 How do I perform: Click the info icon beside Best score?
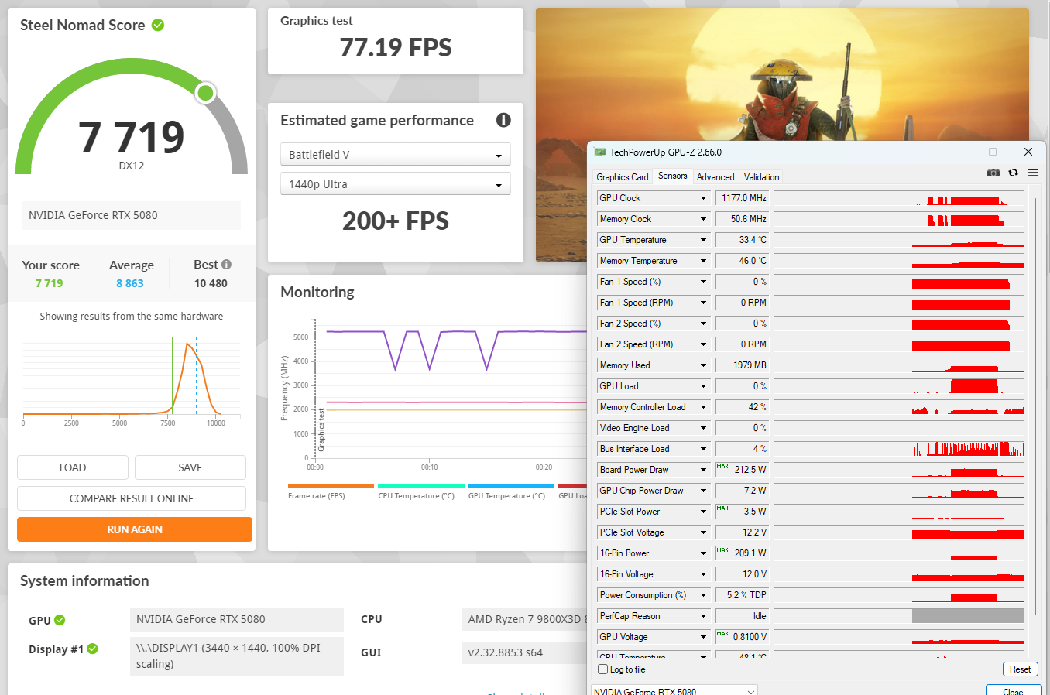click(226, 265)
